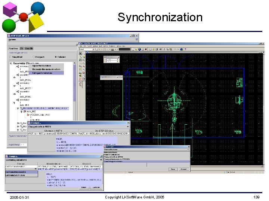Screen dimensions: 269x201
Task: Click the MODSINK folder icon in tree
Action: pos(28,115)
